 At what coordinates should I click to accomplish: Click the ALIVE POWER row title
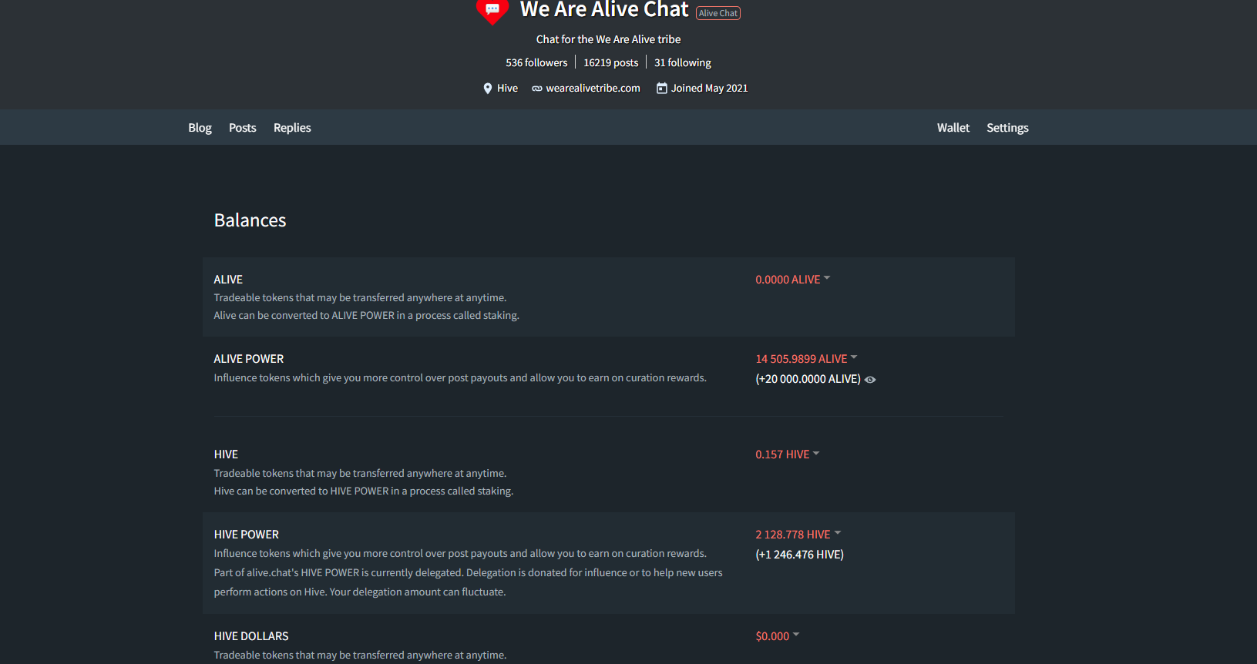(249, 359)
